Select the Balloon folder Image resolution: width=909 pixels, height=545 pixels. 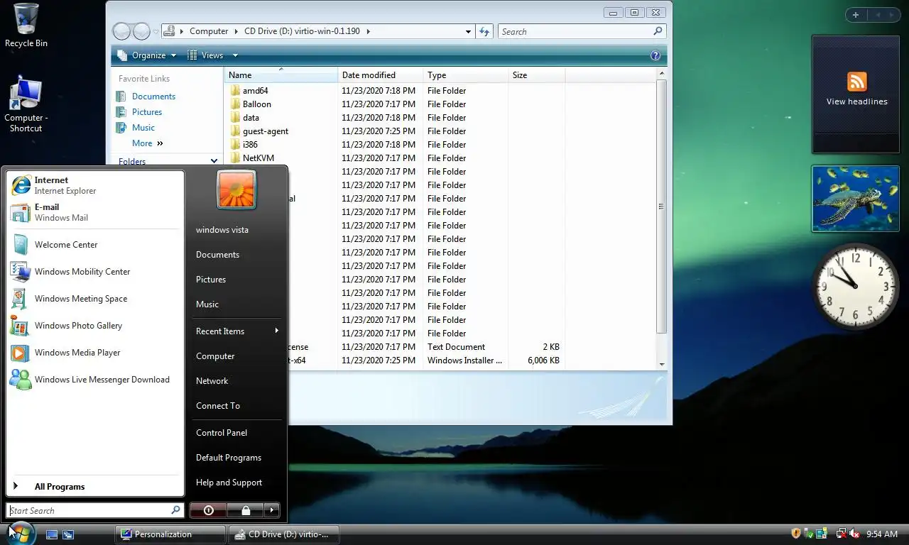tap(257, 104)
